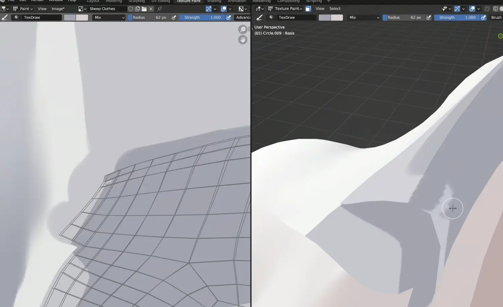Click the zoom magnifier gizmo in image editor

242,29
